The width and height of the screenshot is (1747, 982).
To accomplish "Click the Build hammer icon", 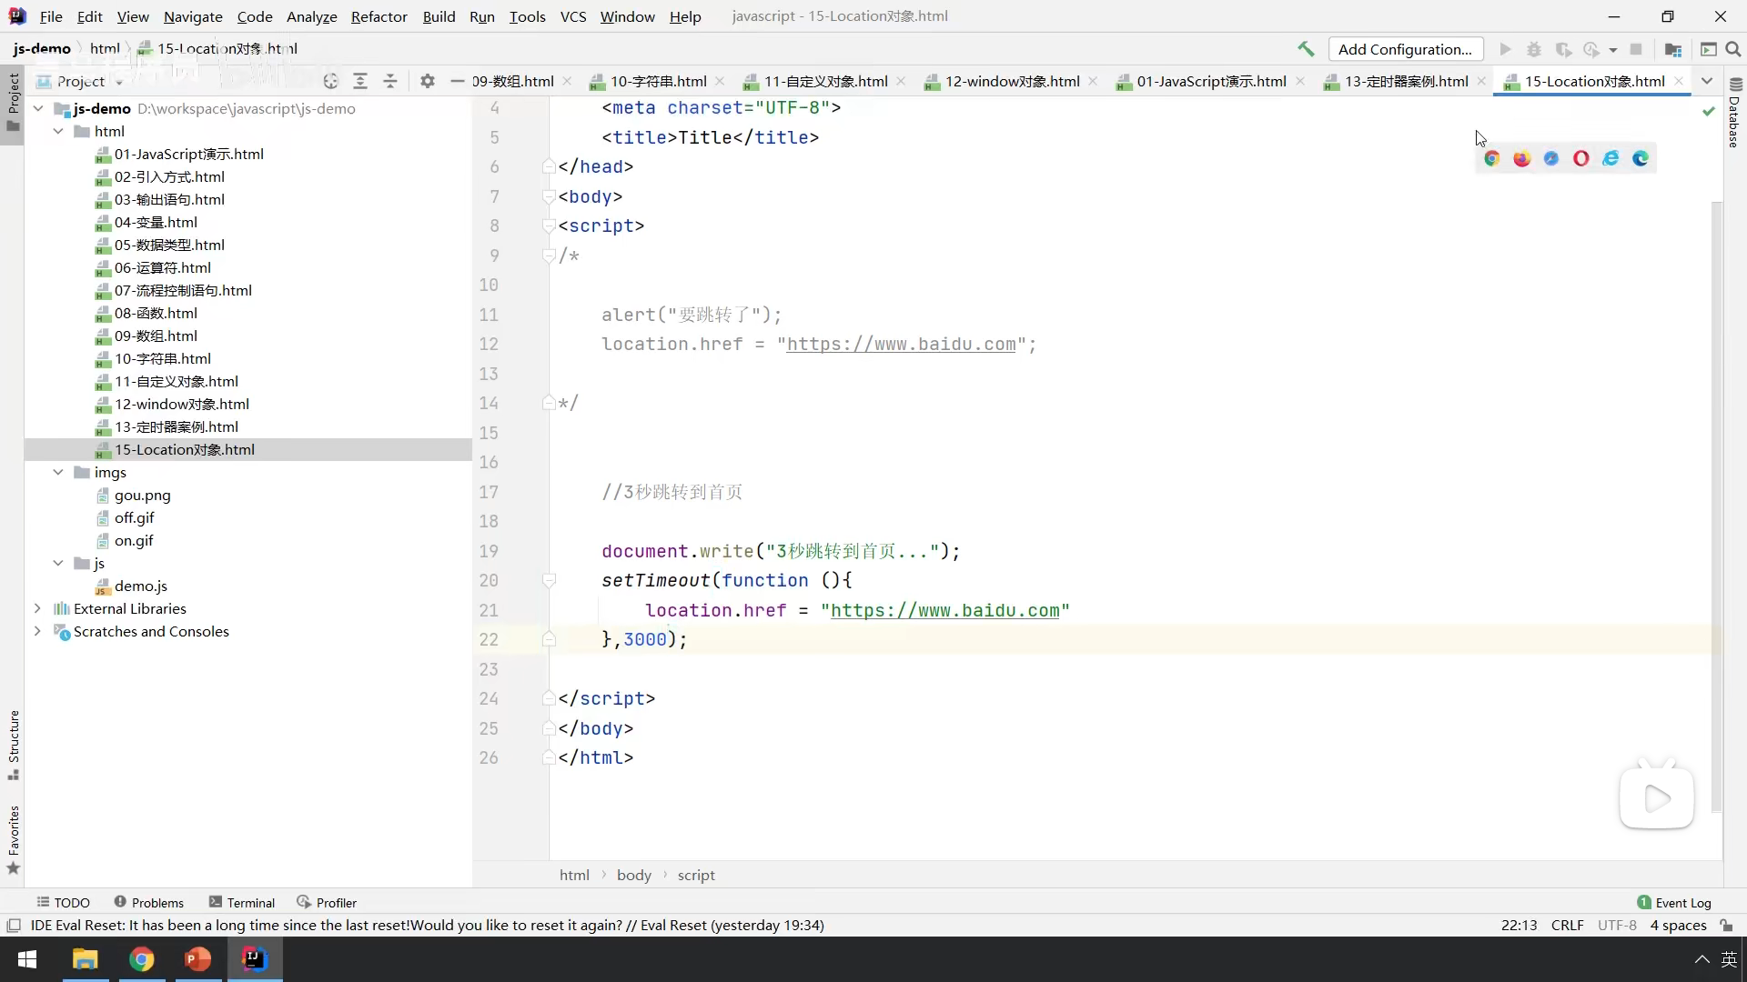I will tap(1306, 49).
